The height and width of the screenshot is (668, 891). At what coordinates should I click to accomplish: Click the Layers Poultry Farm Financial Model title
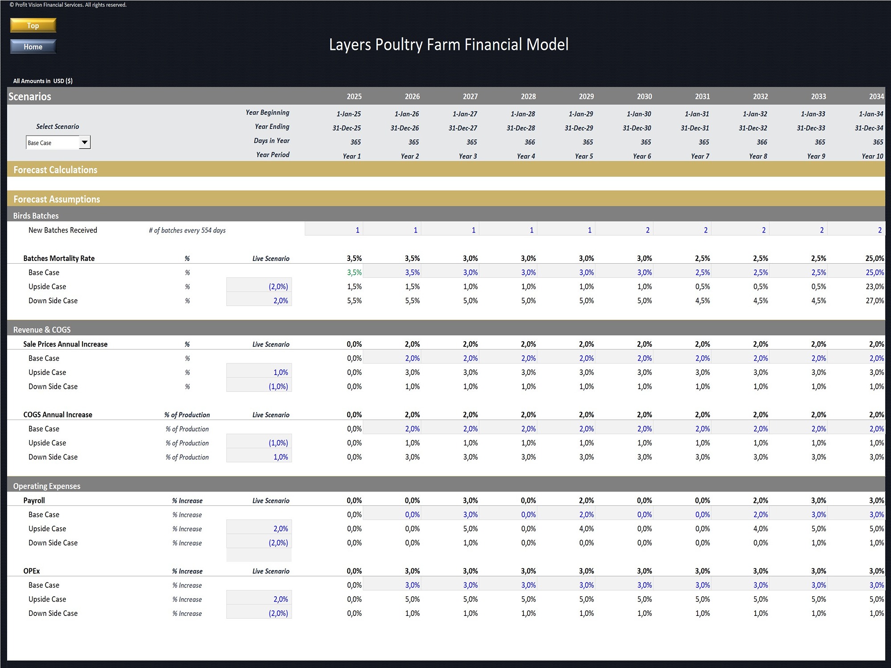point(449,45)
